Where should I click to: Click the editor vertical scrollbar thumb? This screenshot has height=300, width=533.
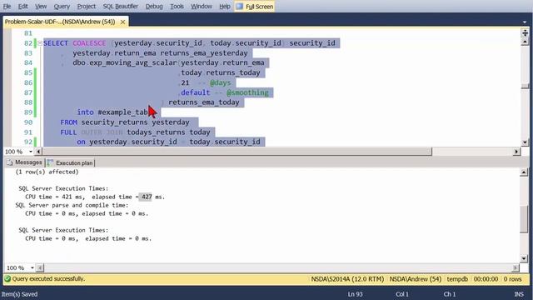click(525, 86)
